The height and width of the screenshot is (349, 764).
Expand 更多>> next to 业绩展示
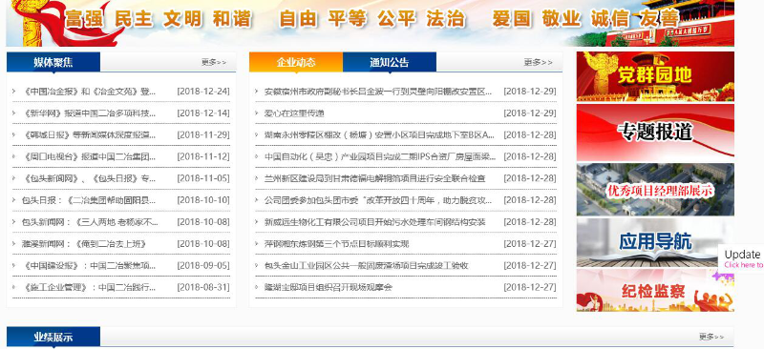click(711, 337)
